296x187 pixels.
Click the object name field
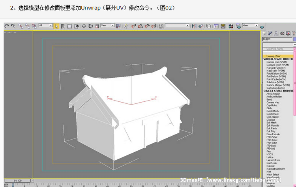(x=277, y=39)
